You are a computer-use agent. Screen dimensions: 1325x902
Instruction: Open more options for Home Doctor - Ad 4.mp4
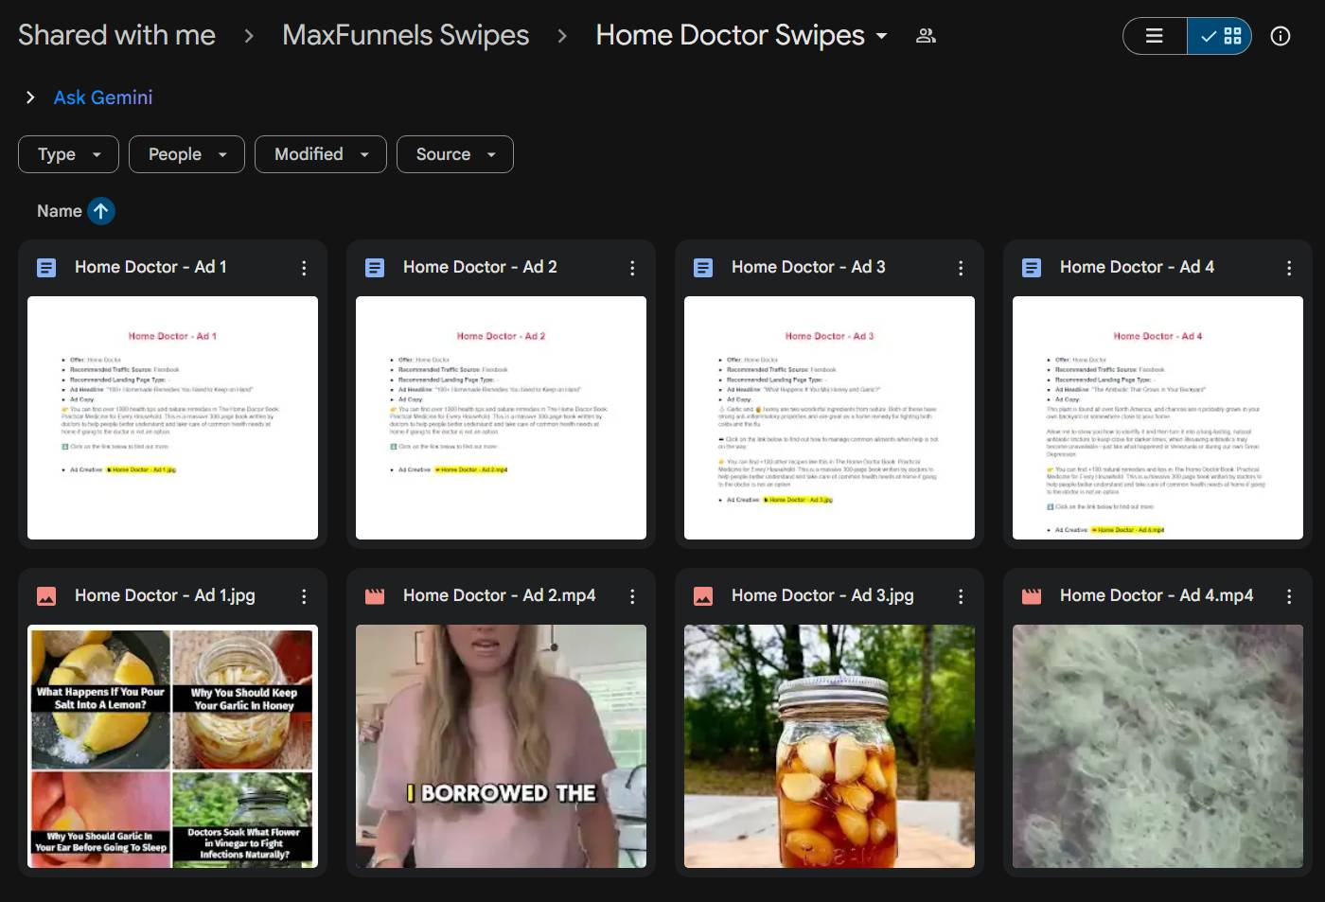pyautogui.click(x=1289, y=596)
